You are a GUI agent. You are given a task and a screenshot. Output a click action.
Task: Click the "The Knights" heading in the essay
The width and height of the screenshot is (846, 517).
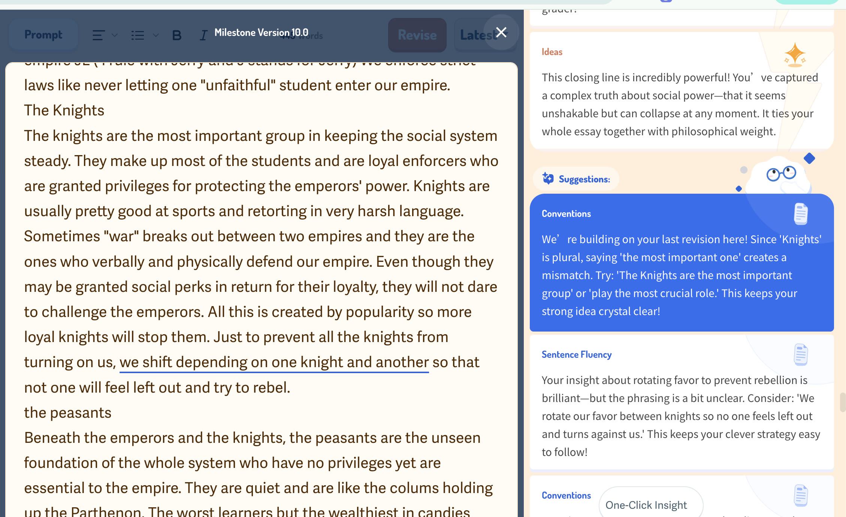pyautogui.click(x=64, y=111)
